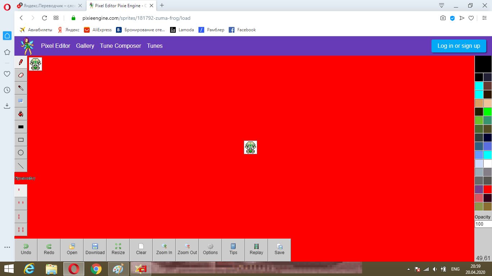This screenshot has width=492, height=276.
Task: Open the Options gear button
Action: (210, 250)
